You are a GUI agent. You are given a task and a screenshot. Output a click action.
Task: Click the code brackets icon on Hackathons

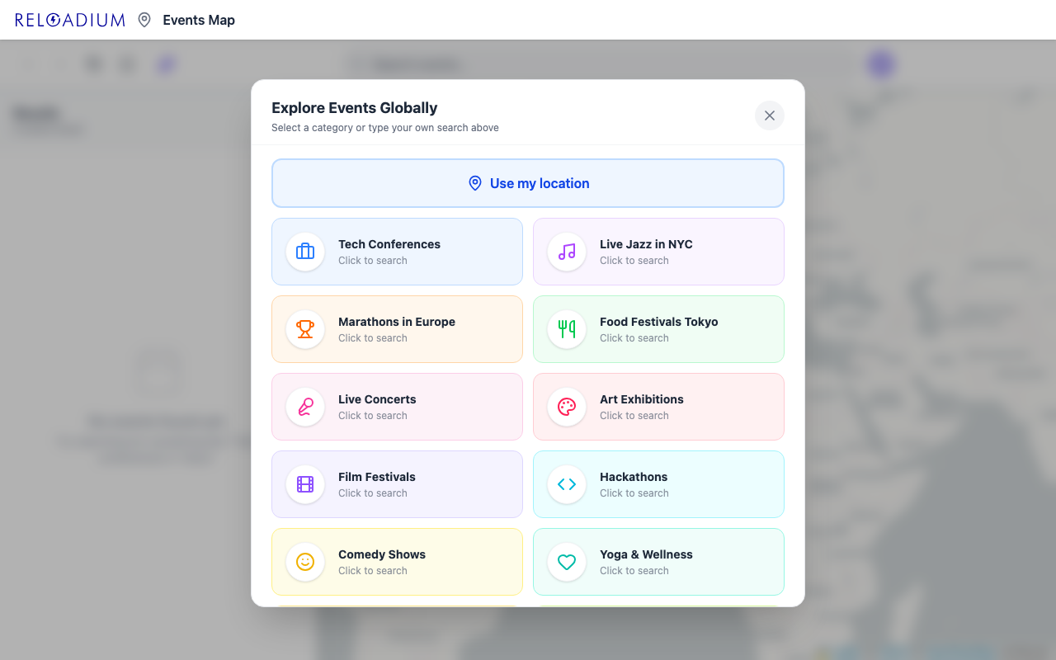click(x=566, y=483)
